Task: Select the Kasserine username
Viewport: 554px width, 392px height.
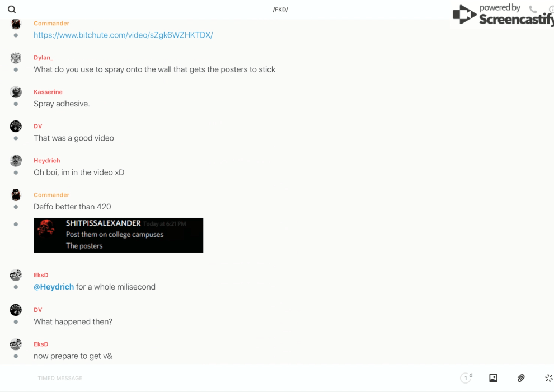Action: click(x=48, y=92)
